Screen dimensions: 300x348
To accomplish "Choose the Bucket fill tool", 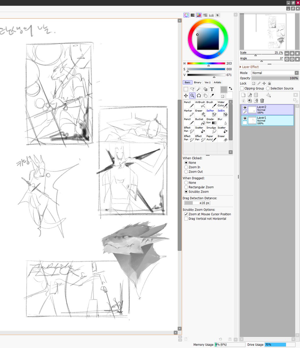I will [x=200, y=121].
